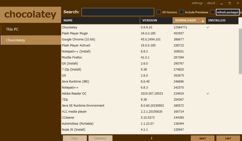This screenshot has width=242, height=141.
Task: Go to the NEXT page
Action: (202, 138)
